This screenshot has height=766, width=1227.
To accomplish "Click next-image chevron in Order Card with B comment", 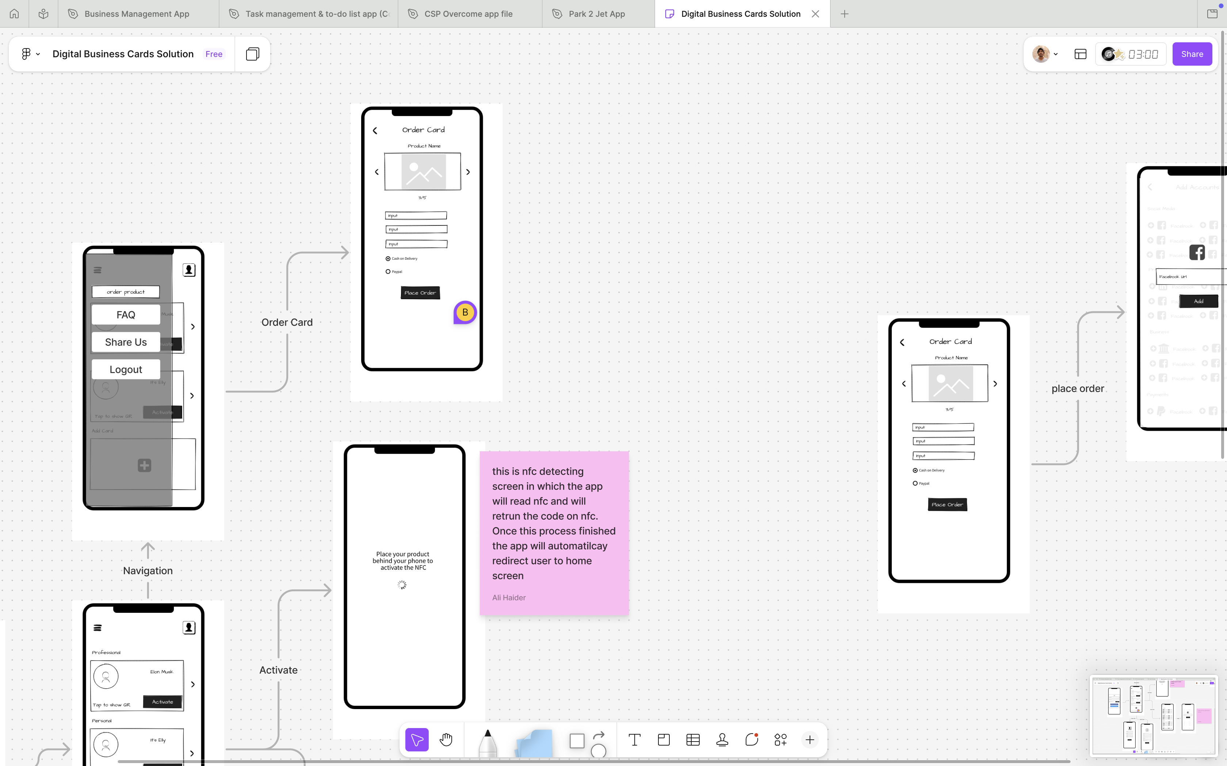I will 468,172.
